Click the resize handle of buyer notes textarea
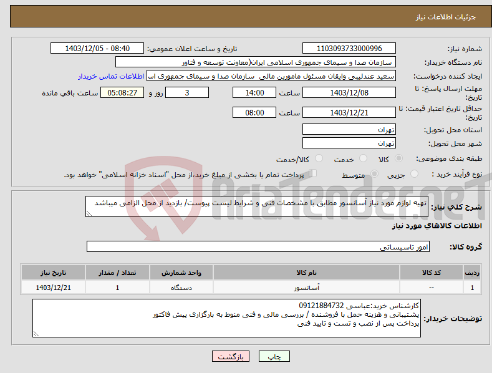This screenshot has width=492, height=373. click(x=36, y=334)
